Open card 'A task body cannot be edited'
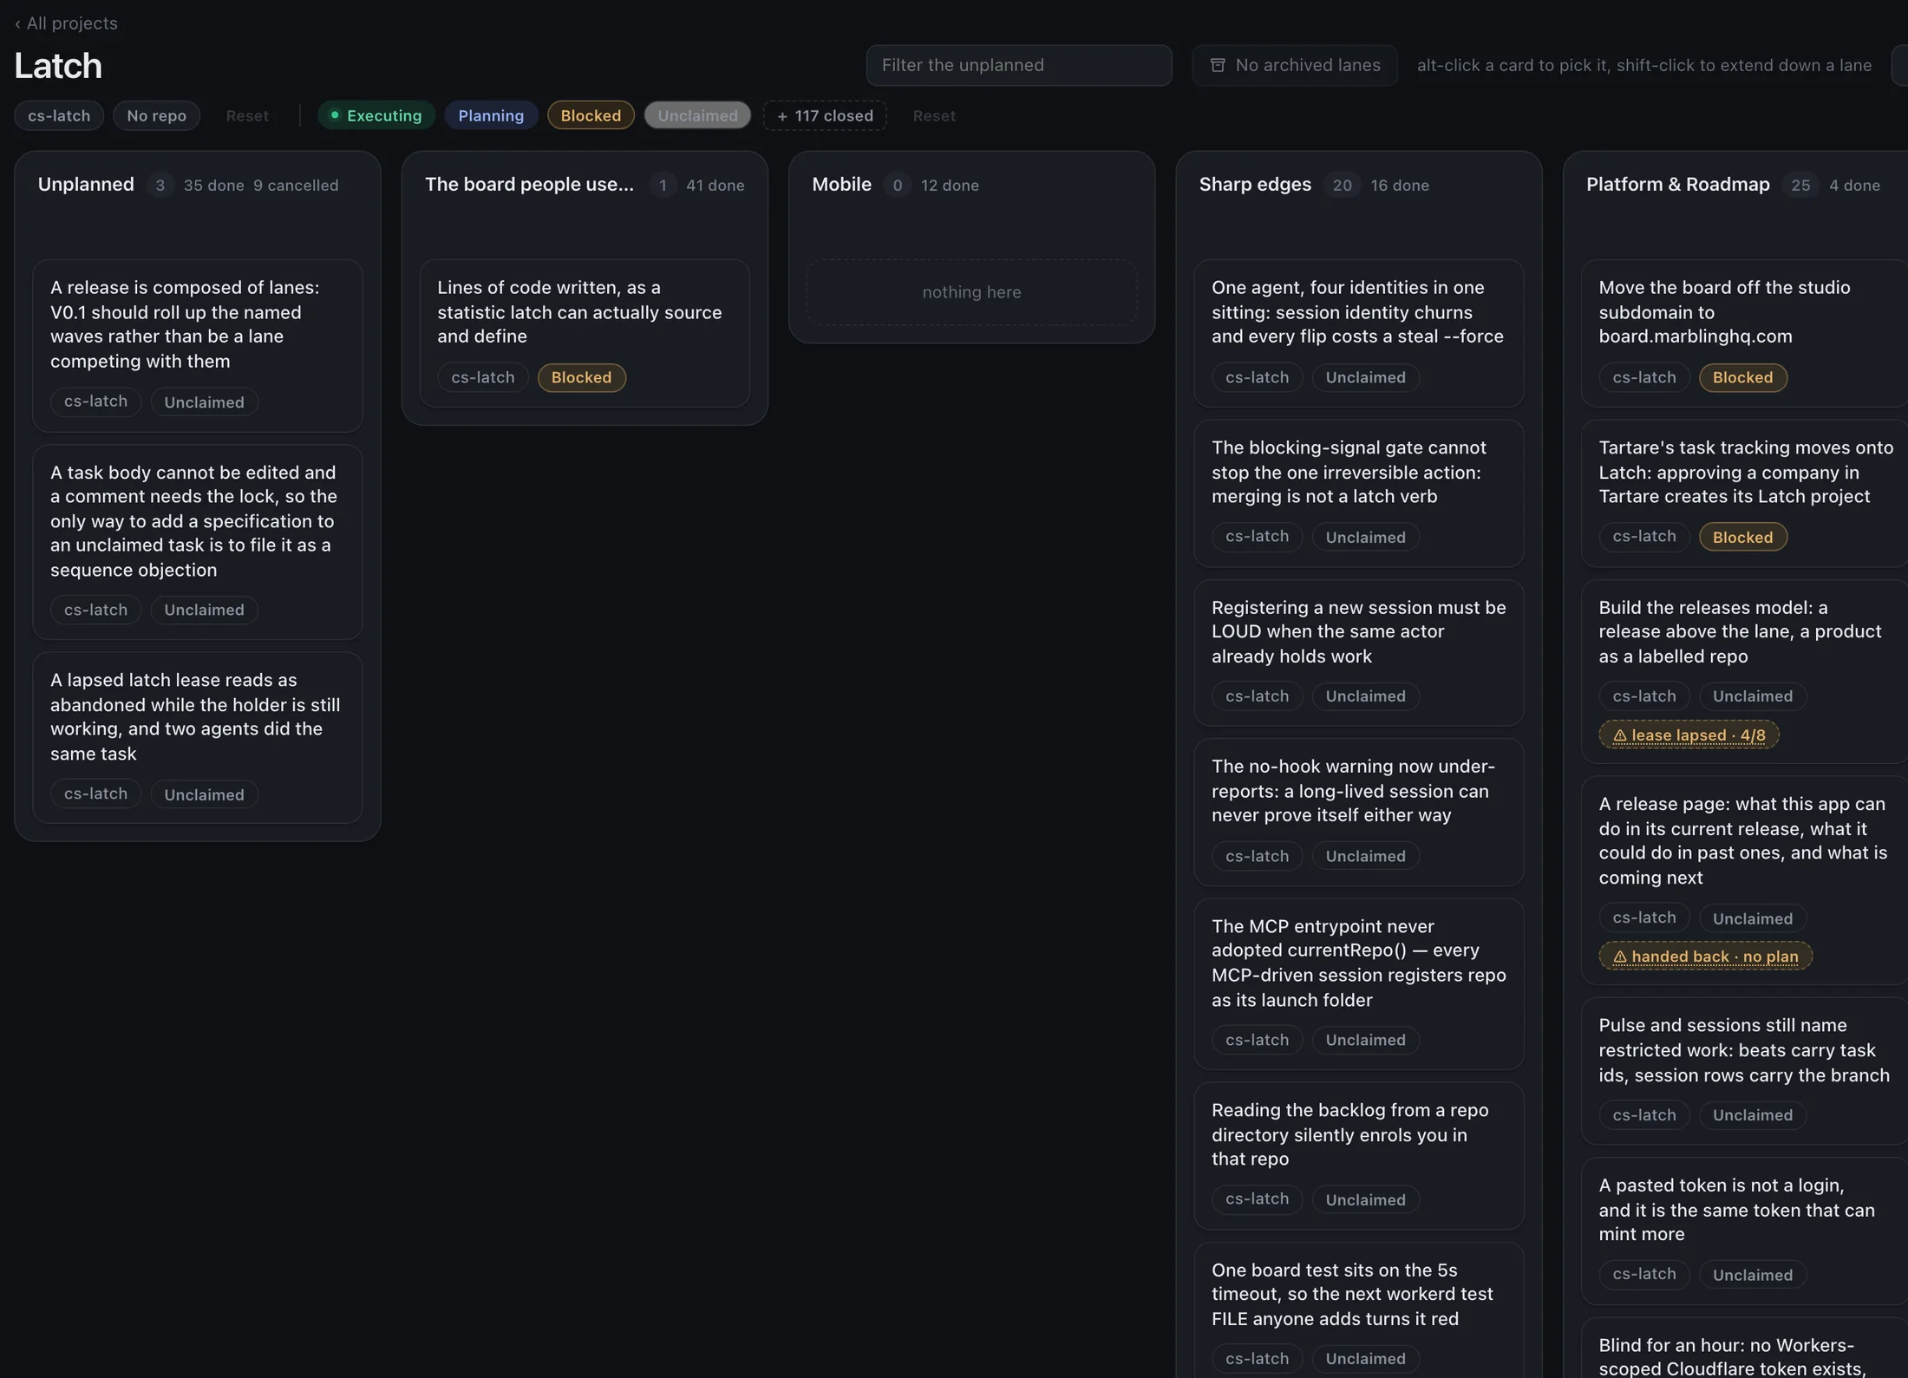This screenshot has width=1908, height=1378. point(198,542)
